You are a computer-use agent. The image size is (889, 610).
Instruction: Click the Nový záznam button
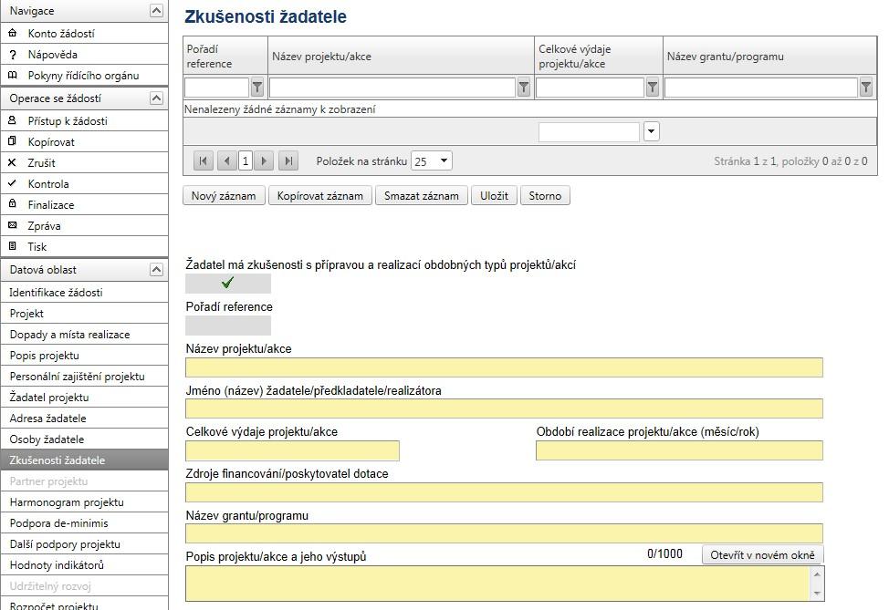pyautogui.click(x=224, y=196)
